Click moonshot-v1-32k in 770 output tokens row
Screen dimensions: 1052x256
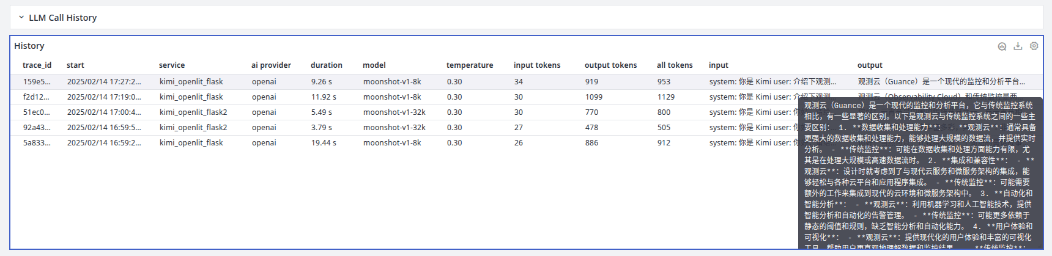coord(394,112)
